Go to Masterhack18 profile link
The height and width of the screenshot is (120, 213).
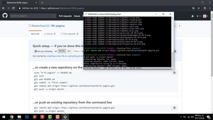click(40, 26)
